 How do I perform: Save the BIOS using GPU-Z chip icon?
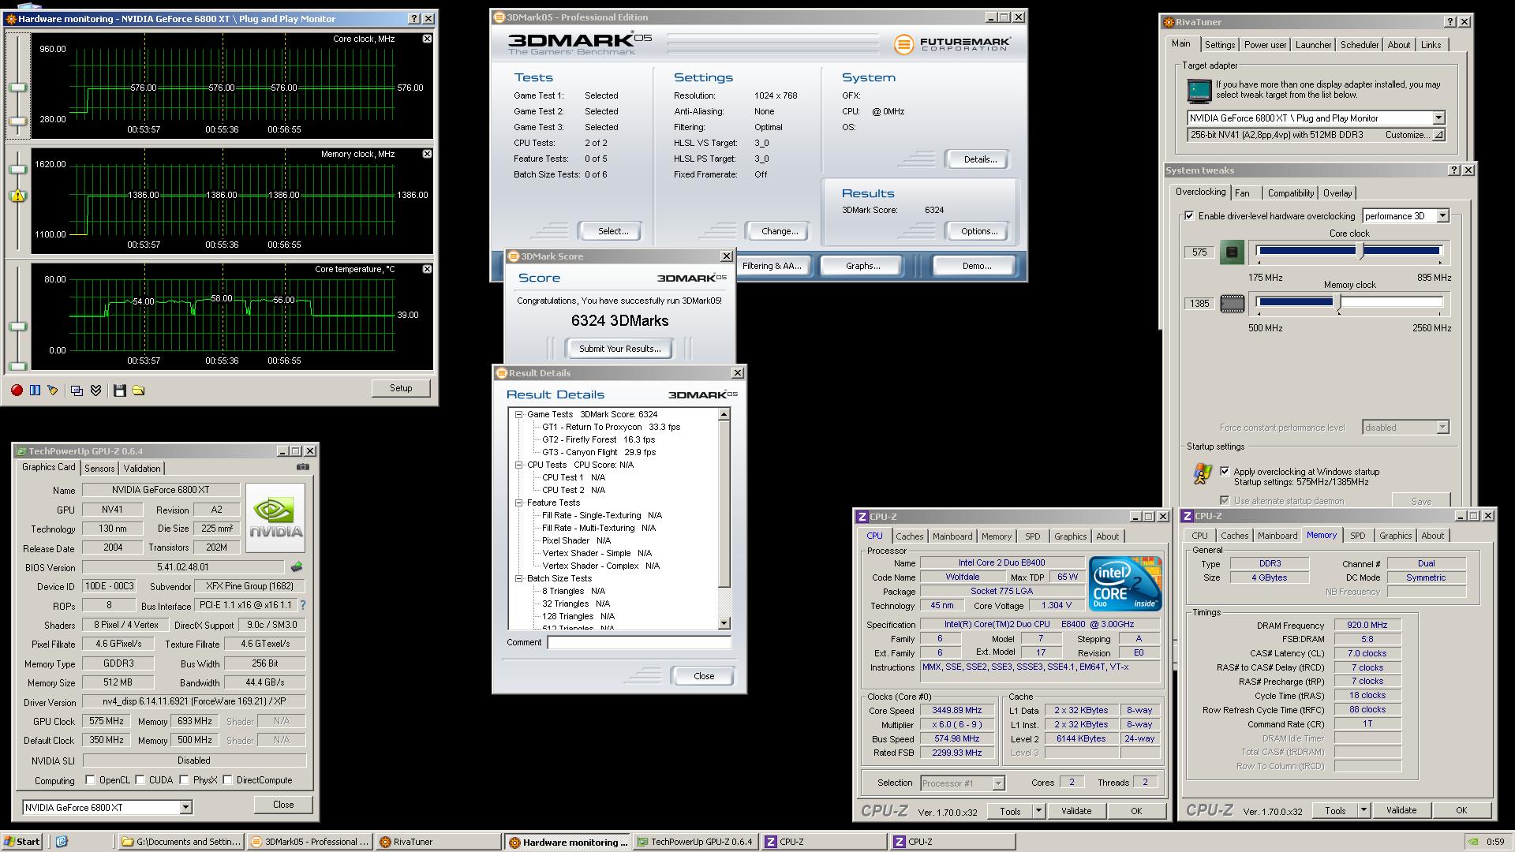[x=297, y=567]
